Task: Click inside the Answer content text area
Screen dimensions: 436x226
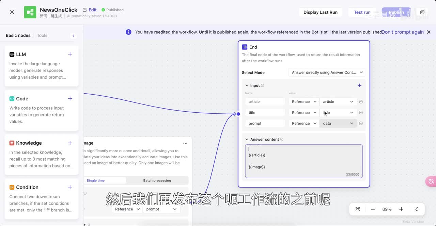Action: tap(303, 161)
